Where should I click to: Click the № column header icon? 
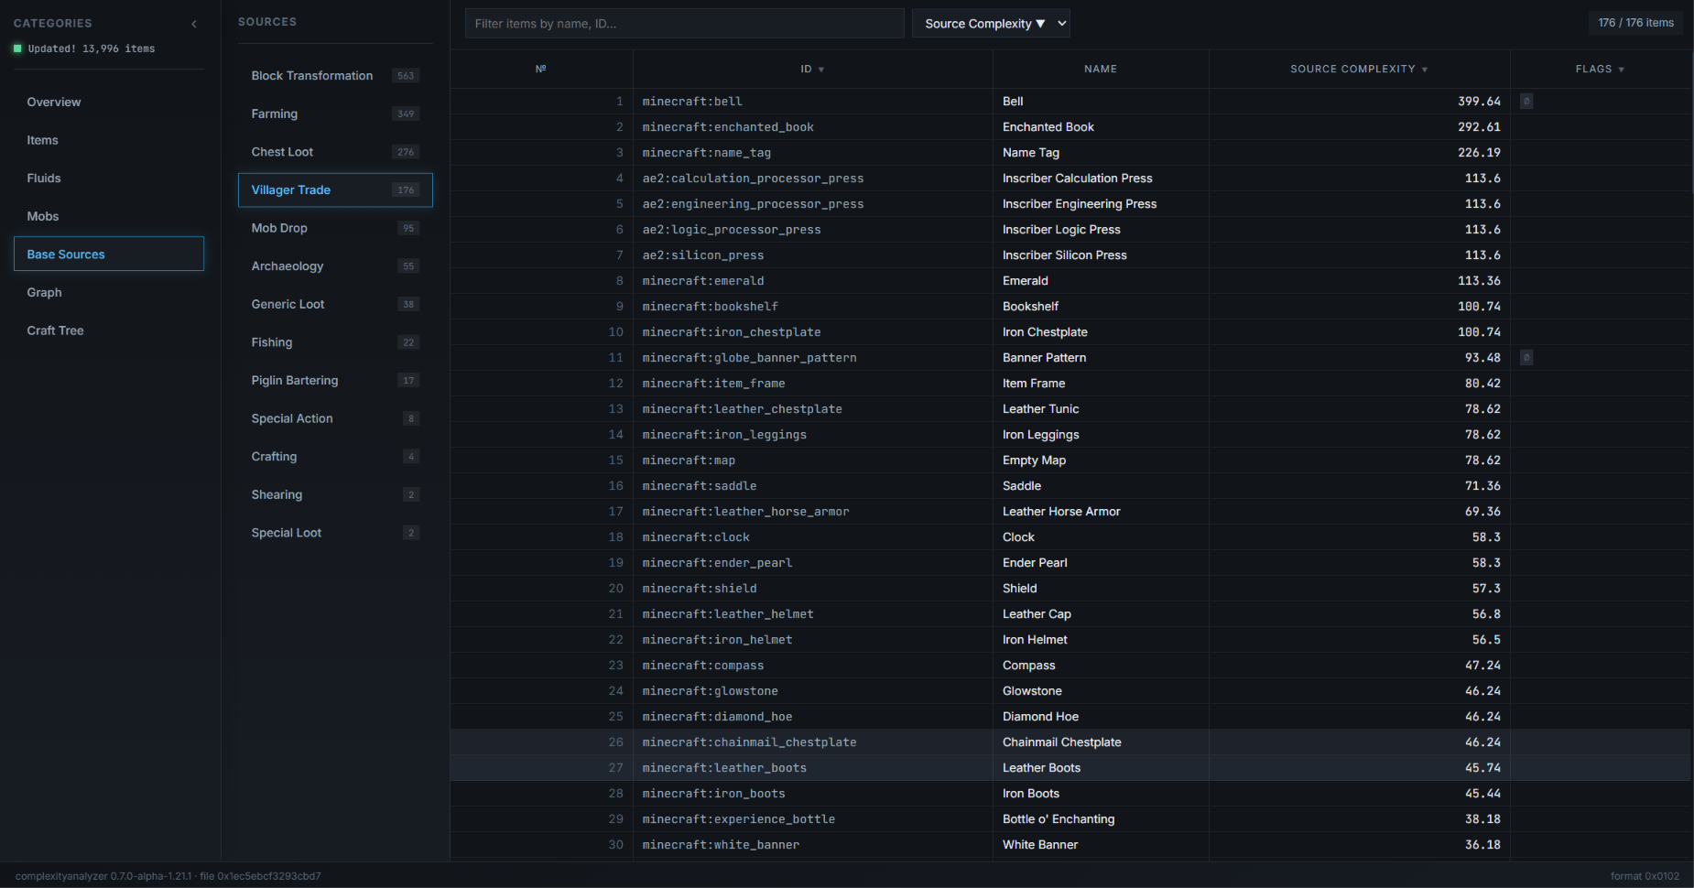[x=541, y=69]
